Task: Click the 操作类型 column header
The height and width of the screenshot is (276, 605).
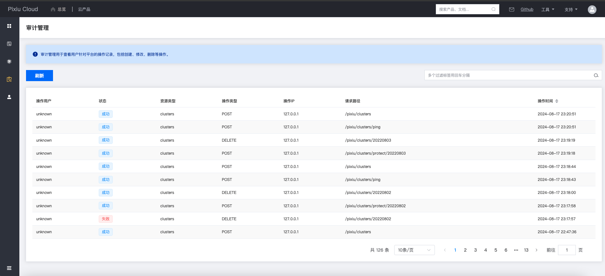Action: (x=229, y=101)
